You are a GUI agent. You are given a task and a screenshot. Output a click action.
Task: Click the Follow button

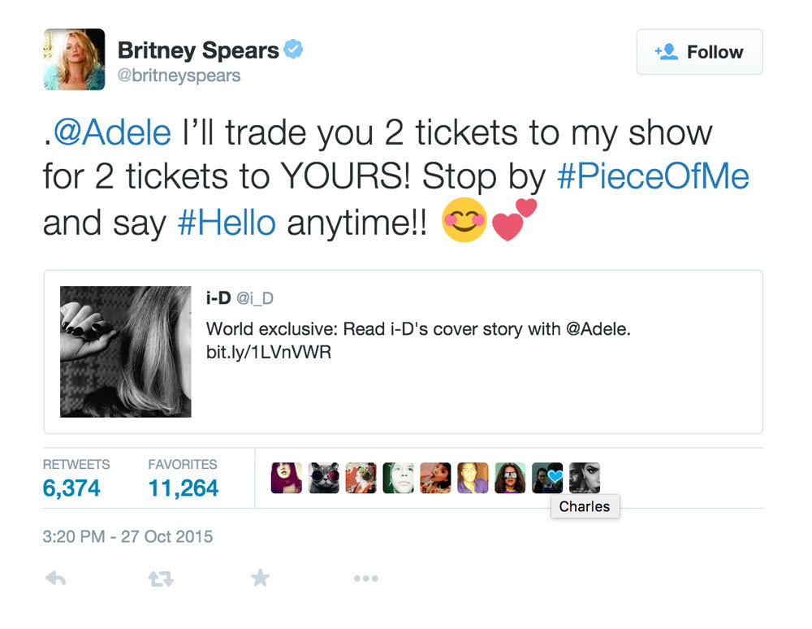pos(699,52)
